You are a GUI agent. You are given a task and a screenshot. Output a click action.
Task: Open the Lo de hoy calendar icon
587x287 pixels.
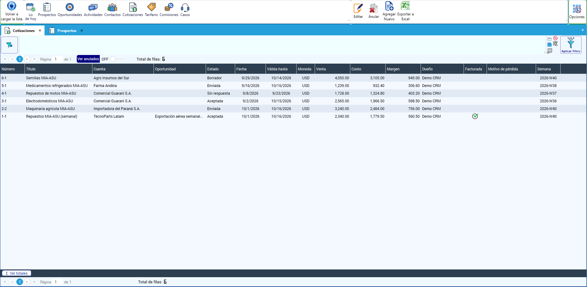click(31, 7)
